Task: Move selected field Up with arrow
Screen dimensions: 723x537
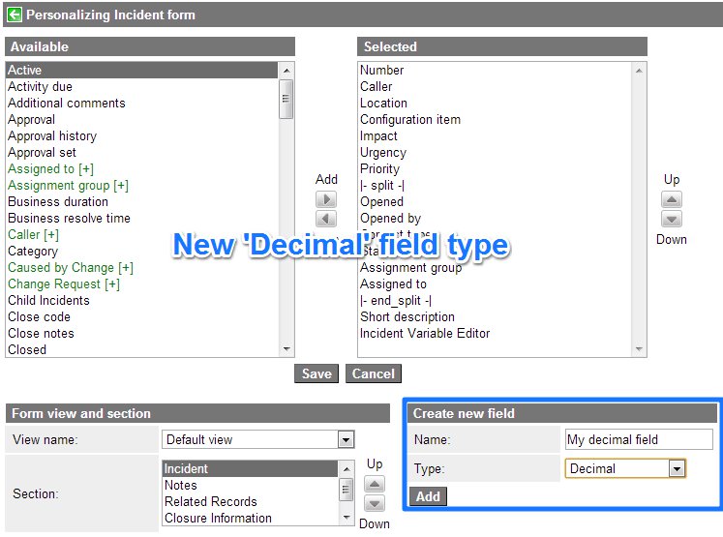Action: [672, 199]
